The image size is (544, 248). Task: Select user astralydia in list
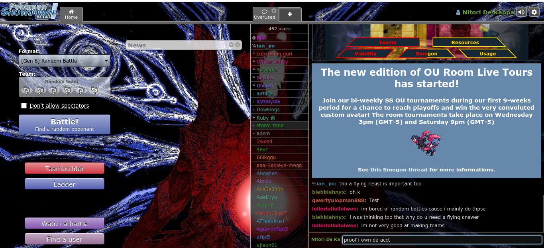tap(279, 101)
